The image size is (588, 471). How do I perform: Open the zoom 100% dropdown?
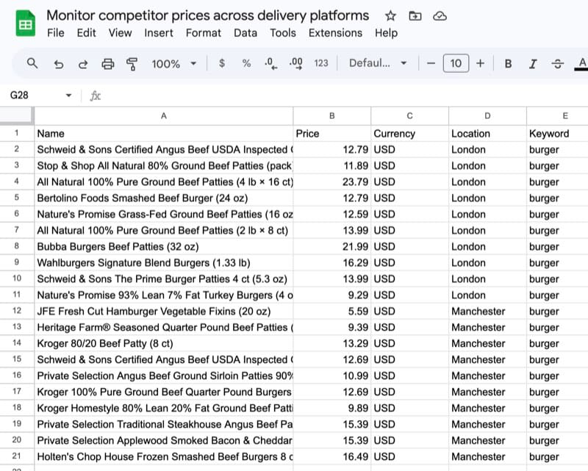[x=174, y=64]
